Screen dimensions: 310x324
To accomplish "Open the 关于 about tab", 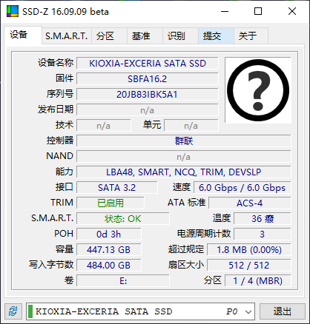I will (251, 36).
